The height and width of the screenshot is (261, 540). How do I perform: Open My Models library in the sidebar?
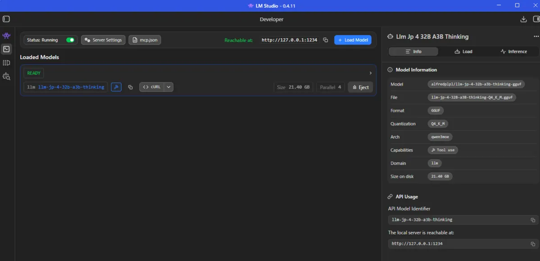(x=6, y=63)
